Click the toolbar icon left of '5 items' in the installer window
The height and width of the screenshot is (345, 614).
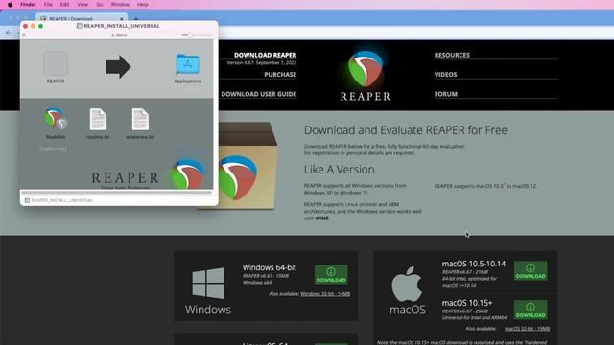(x=24, y=35)
